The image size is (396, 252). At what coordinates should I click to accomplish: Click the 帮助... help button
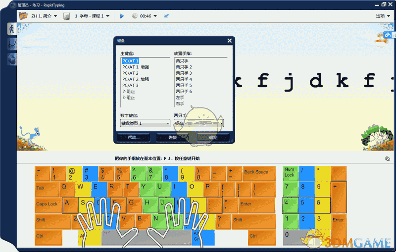click(134, 137)
